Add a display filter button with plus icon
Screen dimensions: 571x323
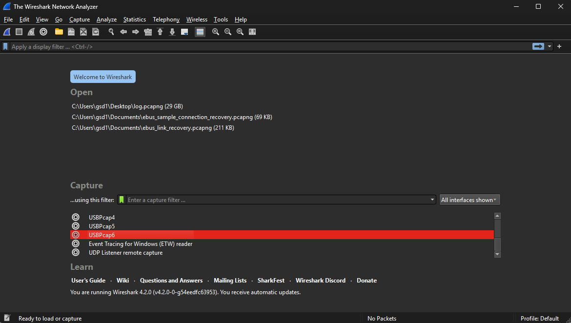[x=559, y=47]
